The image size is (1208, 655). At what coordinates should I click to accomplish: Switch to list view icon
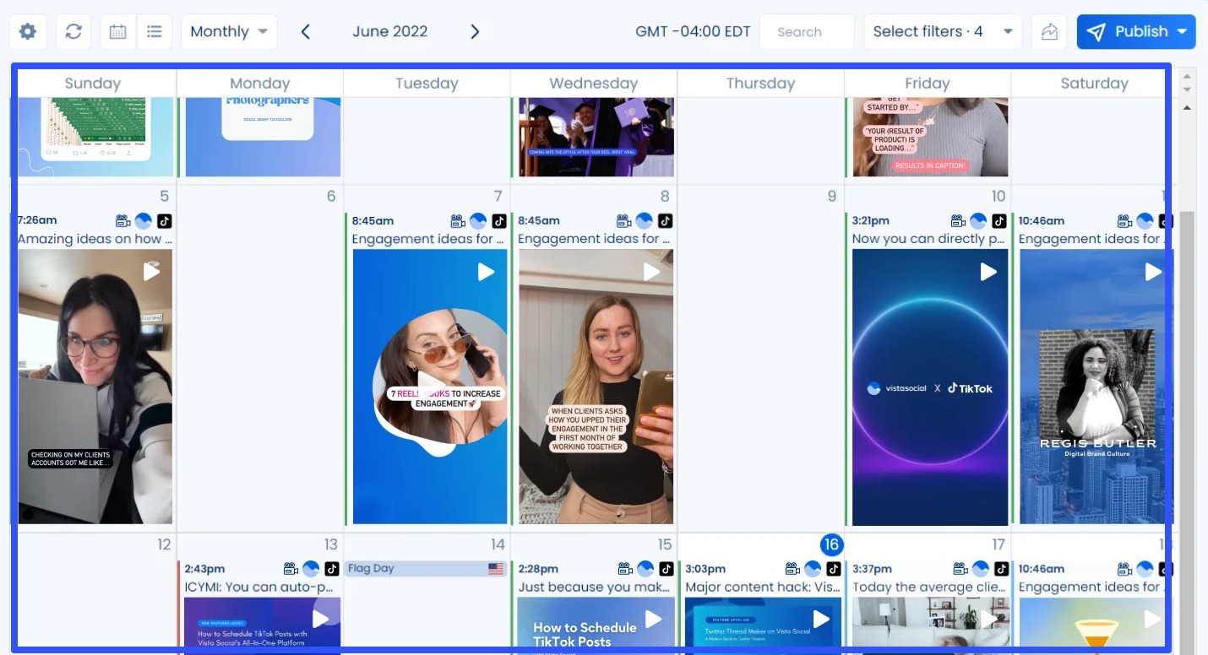[x=155, y=32]
